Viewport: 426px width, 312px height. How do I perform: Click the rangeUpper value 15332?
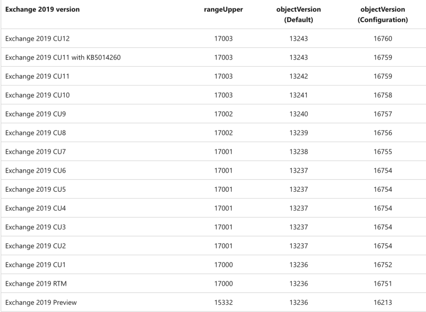click(x=223, y=303)
